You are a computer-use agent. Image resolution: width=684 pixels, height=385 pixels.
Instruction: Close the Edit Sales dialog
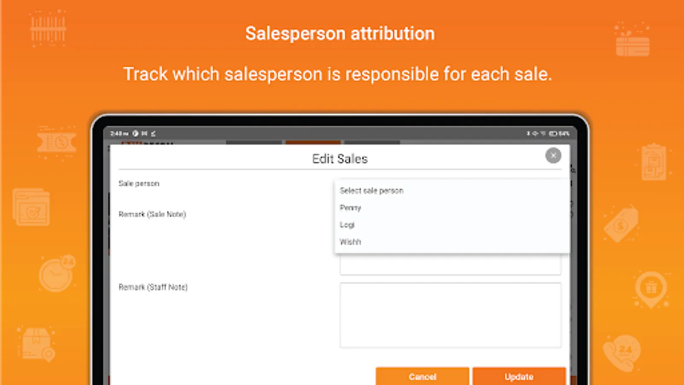pos(553,155)
